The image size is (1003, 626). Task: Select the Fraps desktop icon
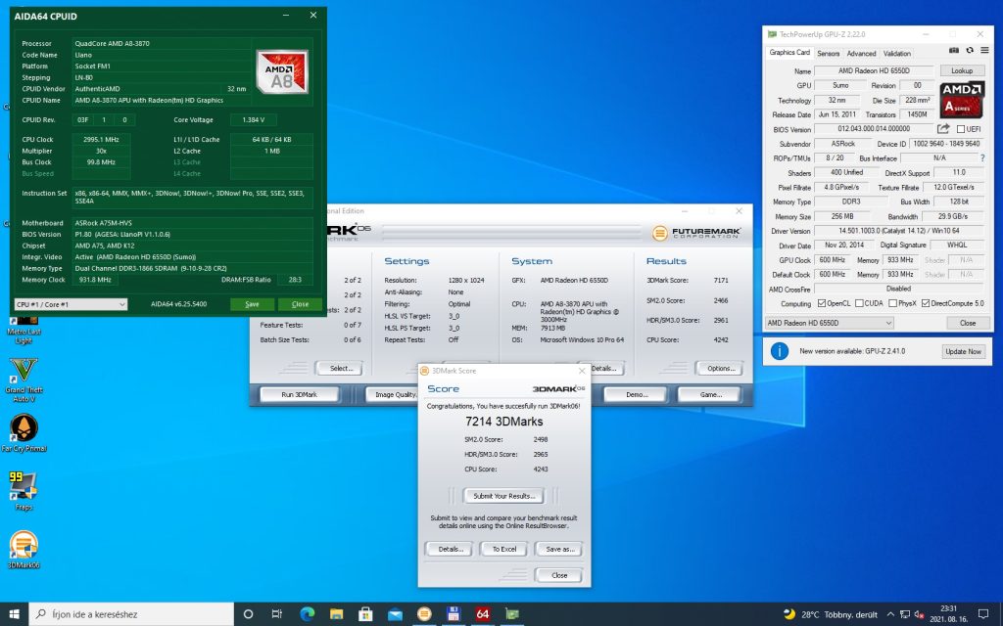pos(24,491)
